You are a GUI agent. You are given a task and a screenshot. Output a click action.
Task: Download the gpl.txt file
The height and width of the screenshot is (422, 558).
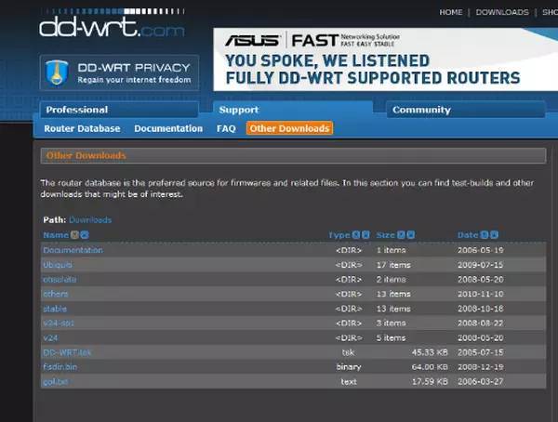[x=56, y=381]
